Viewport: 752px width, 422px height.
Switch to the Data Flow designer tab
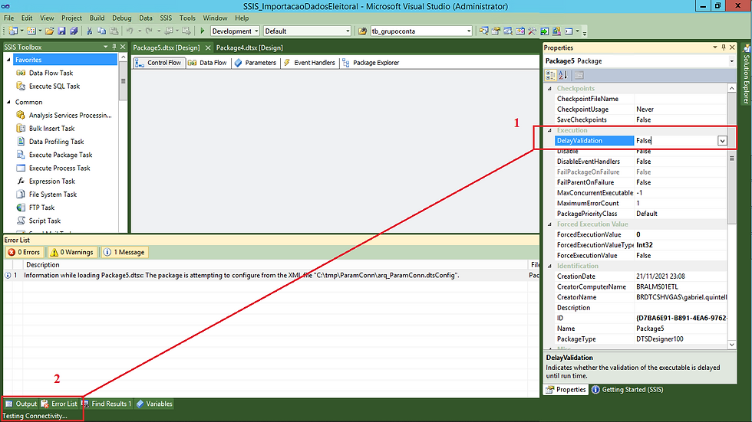coord(208,63)
